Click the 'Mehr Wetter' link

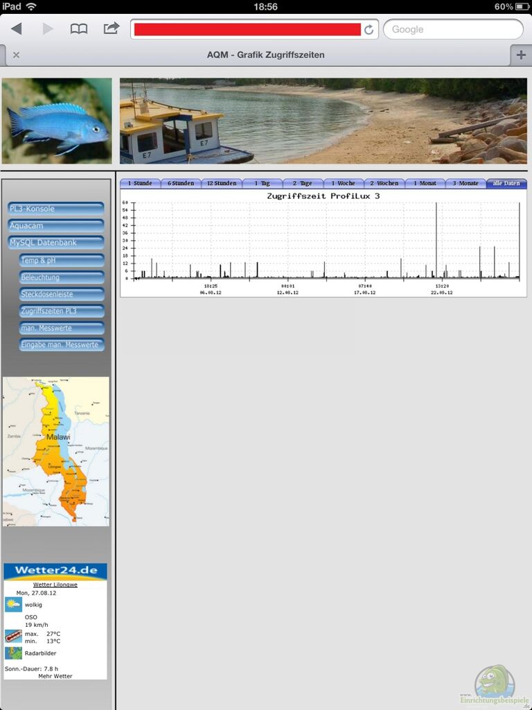click(55, 676)
